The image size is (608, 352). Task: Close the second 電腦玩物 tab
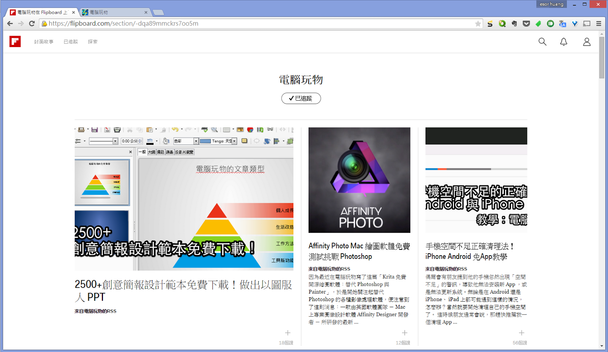point(146,13)
